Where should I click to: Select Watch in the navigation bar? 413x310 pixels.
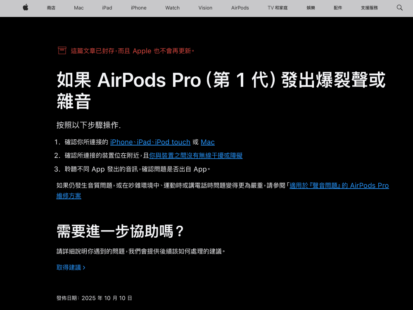(172, 8)
